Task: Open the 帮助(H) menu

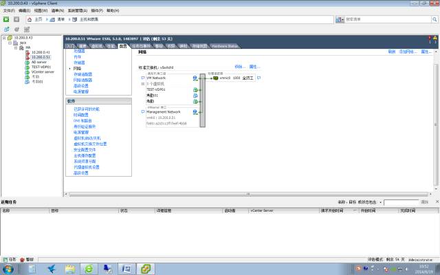Action: point(113,10)
